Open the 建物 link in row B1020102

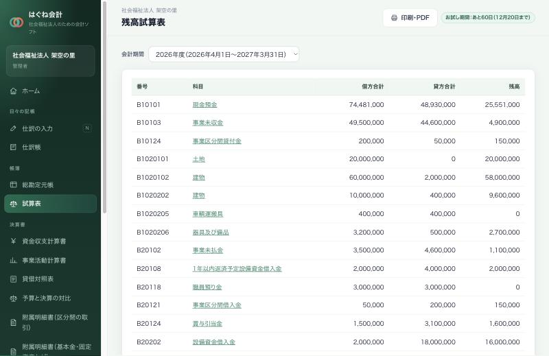pos(198,178)
